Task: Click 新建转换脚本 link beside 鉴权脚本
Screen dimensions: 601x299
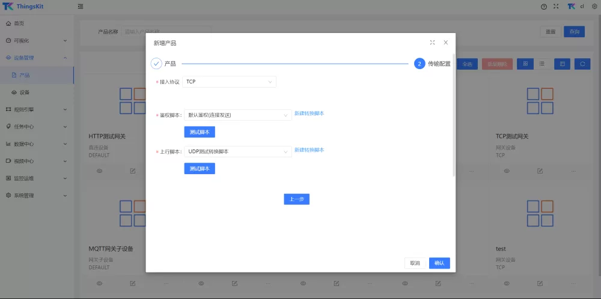Action: [309, 113]
